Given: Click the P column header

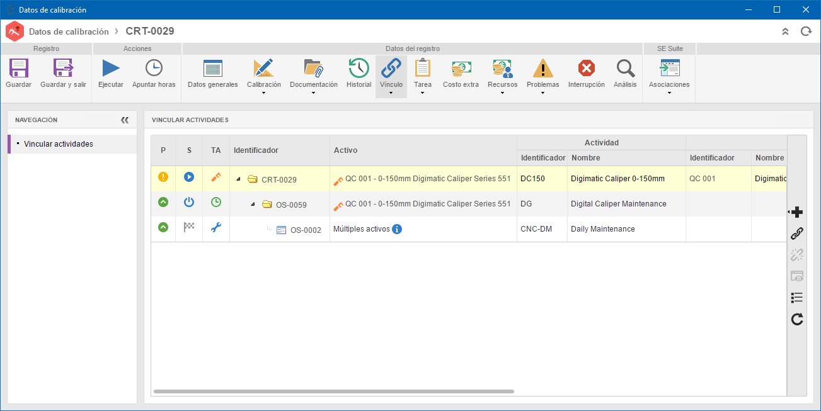Looking at the screenshot, I should pyautogui.click(x=163, y=150).
